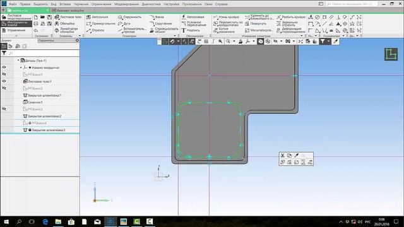Expand the Элементы panel dropdown arrow
This screenshot has height=227, width=404.
tap(80, 36)
